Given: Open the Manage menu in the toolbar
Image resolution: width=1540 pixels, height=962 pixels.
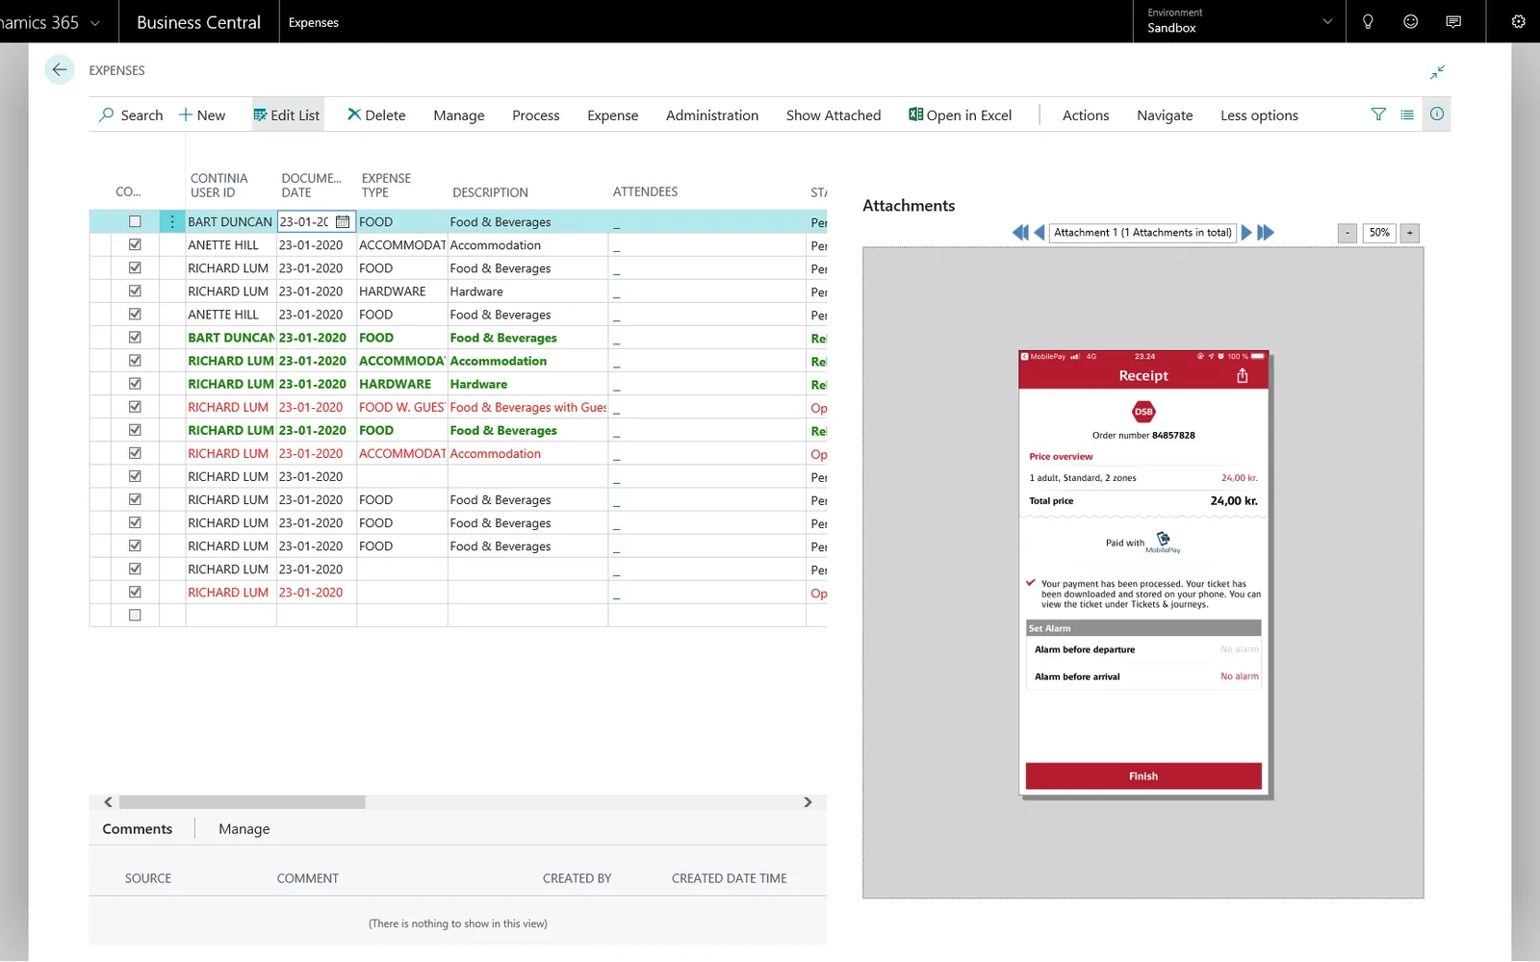Looking at the screenshot, I should [459, 115].
